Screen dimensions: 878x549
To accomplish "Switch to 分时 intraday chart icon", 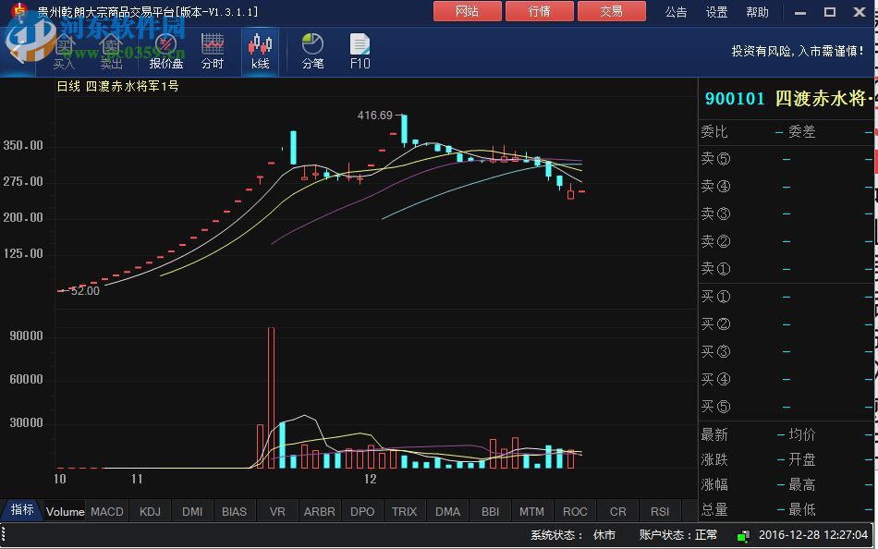I will tap(213, 51).
